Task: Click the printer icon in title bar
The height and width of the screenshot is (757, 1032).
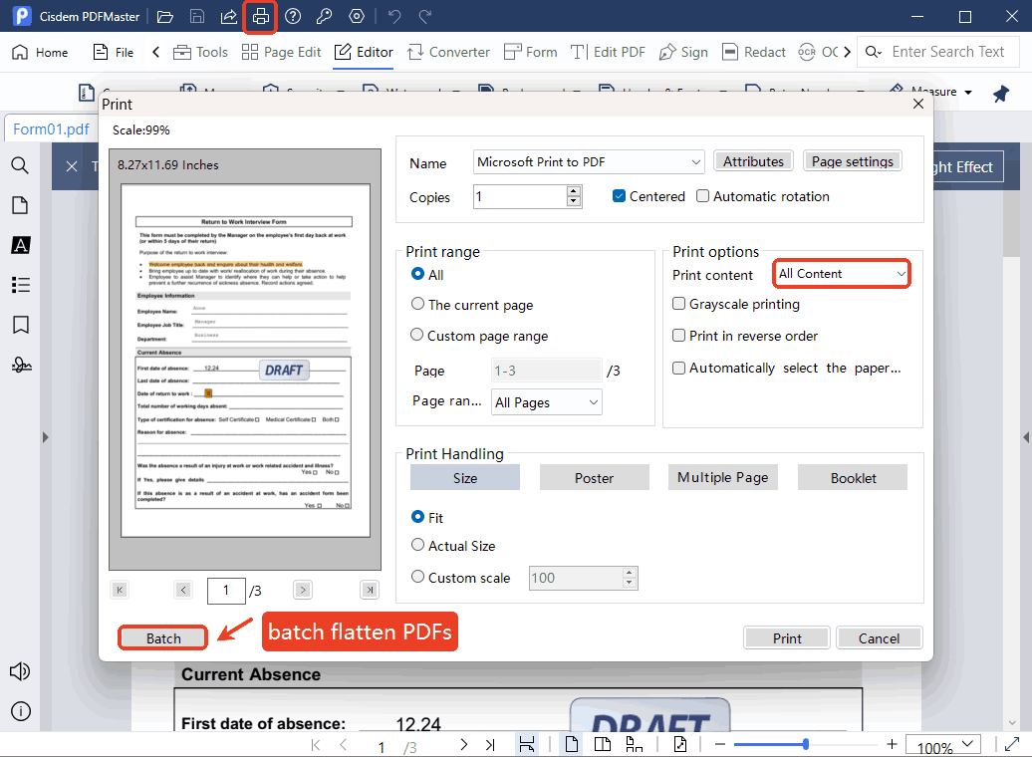Action: (x=261, y=17)
